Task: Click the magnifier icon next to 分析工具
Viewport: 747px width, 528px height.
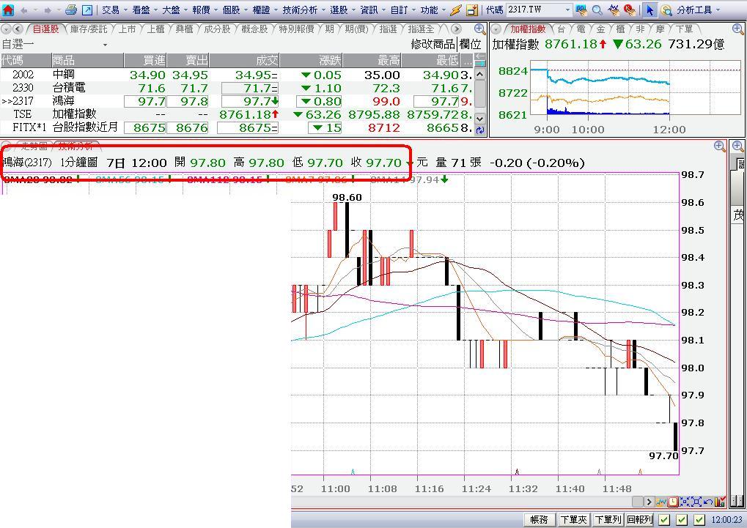Action: point(666,10)
